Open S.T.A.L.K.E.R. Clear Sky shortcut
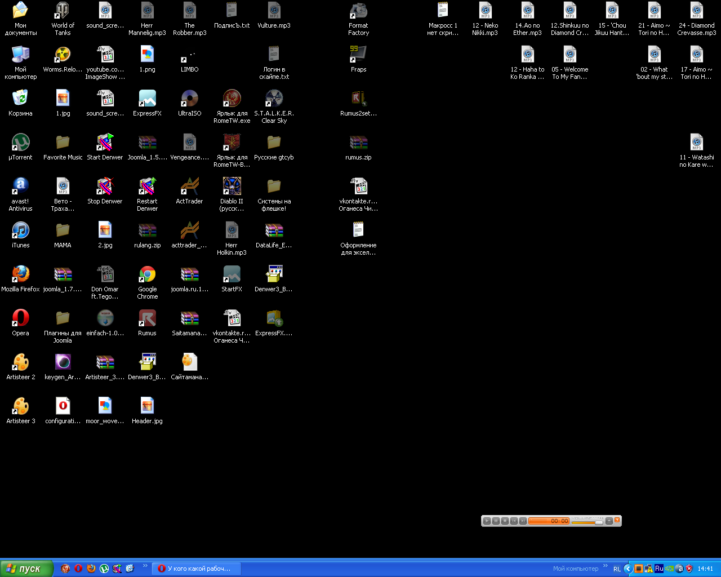Viewport: 721px width, 577px height. pyautogui.click(x=274, y=106)
